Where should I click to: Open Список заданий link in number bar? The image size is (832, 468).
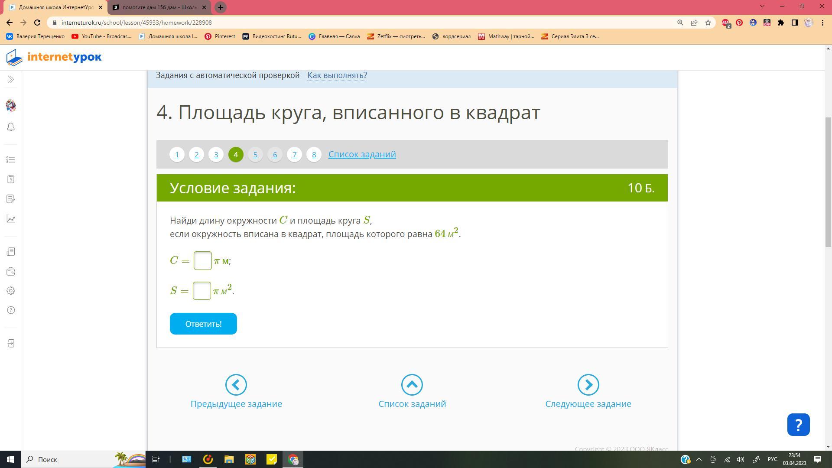362,154
